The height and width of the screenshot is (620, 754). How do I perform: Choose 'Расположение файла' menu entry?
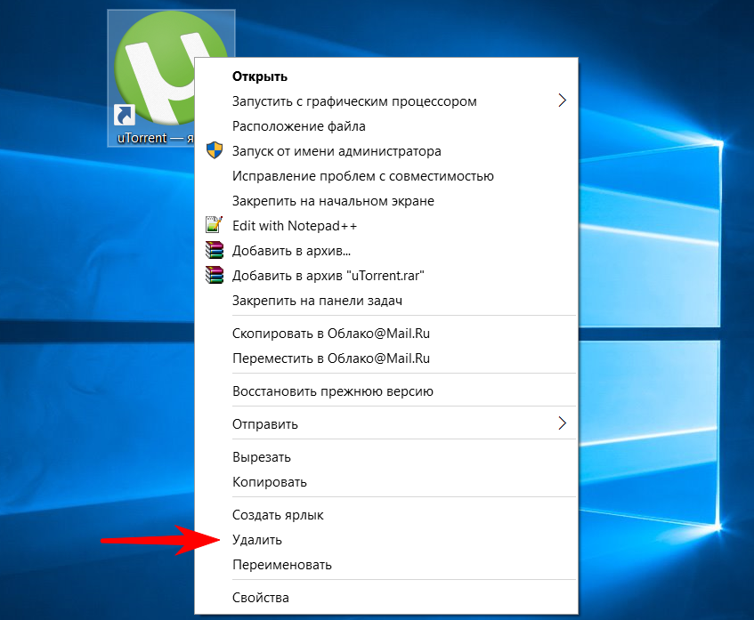click(x=298, y=126)
